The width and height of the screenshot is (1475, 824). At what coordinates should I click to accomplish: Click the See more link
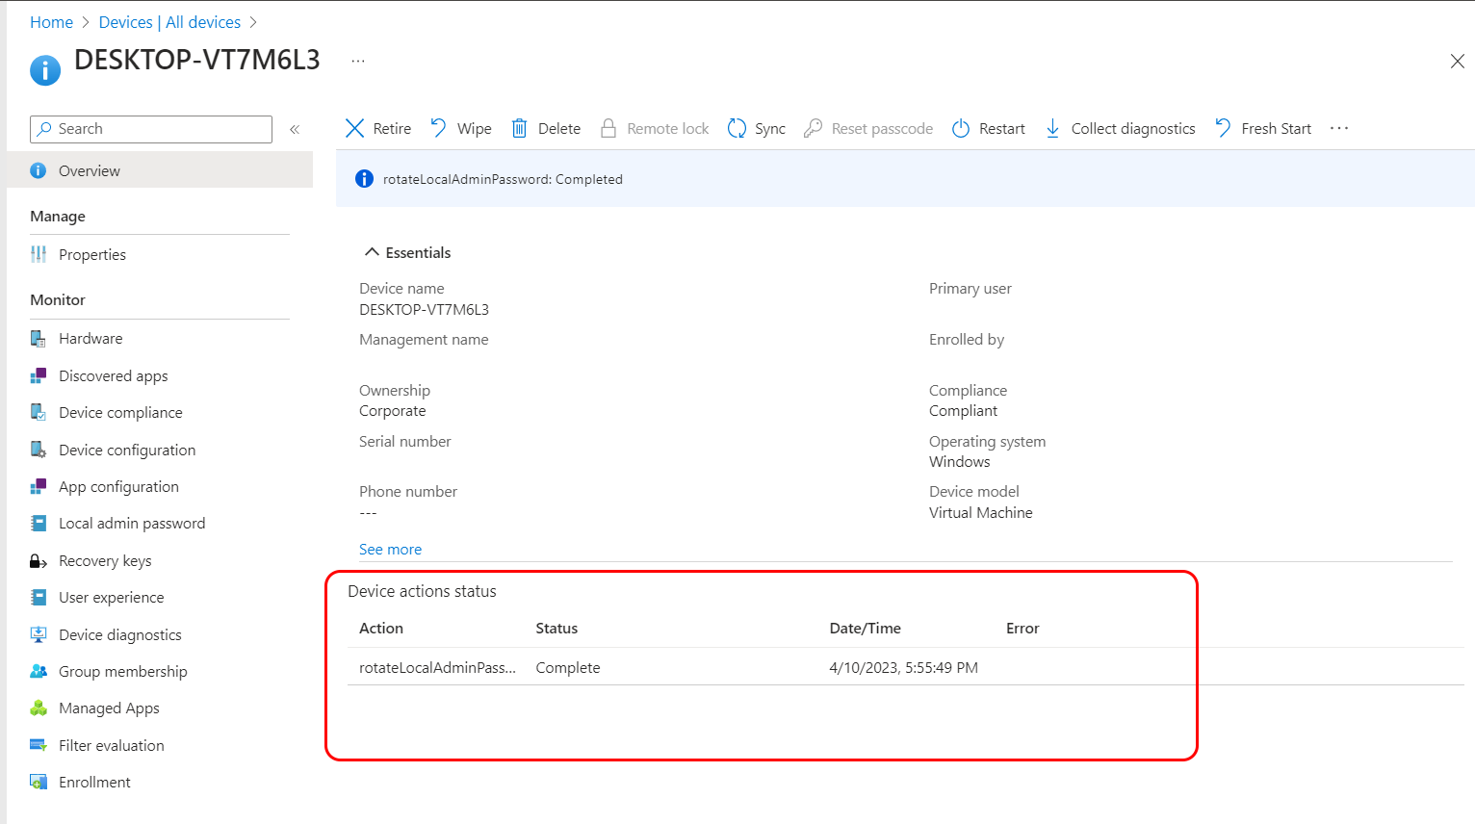point(390,549)
